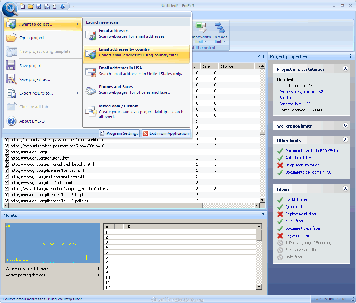The width and height of the screenshot is (356, 303).
Task: Click the results horizontal scrollbar left arrow
Action: click(6, 205)
